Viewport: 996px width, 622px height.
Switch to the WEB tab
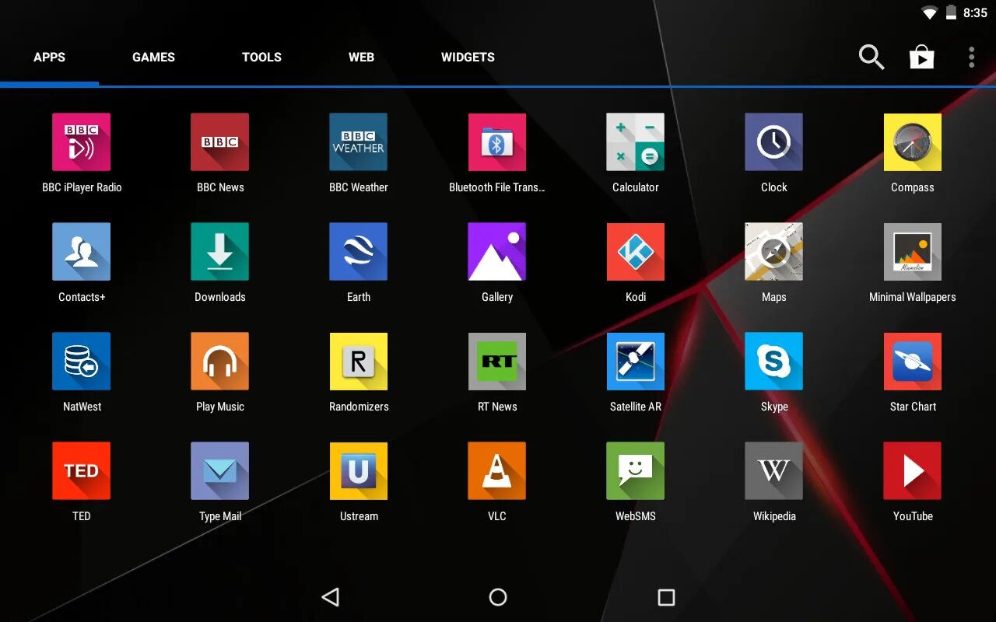pyautogui.click(x=361, y=57)
